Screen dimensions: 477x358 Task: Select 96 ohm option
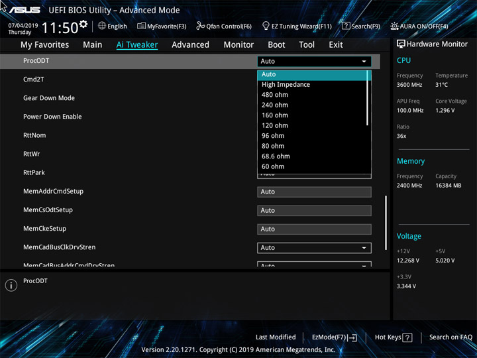point(312,136)
